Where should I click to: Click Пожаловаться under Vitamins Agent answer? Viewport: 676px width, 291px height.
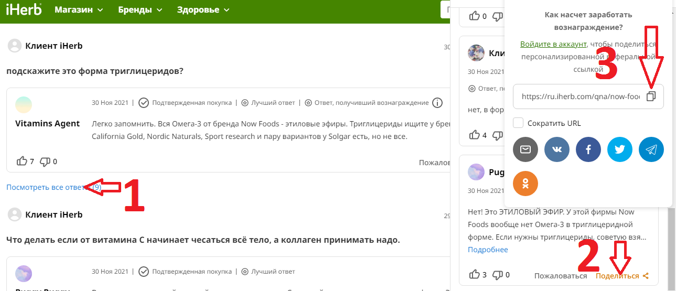click(x=435, y=163)
